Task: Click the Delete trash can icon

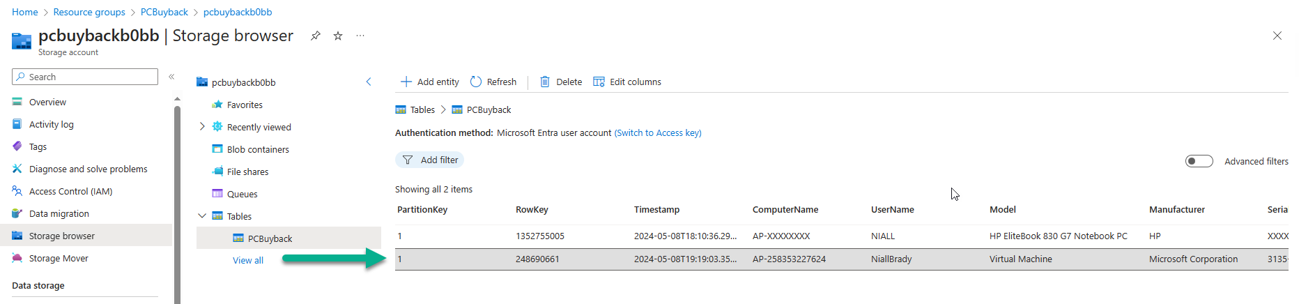Action: (545, 82)
